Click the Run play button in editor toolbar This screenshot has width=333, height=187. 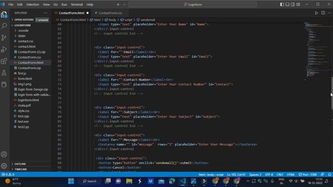click(316, 13)
